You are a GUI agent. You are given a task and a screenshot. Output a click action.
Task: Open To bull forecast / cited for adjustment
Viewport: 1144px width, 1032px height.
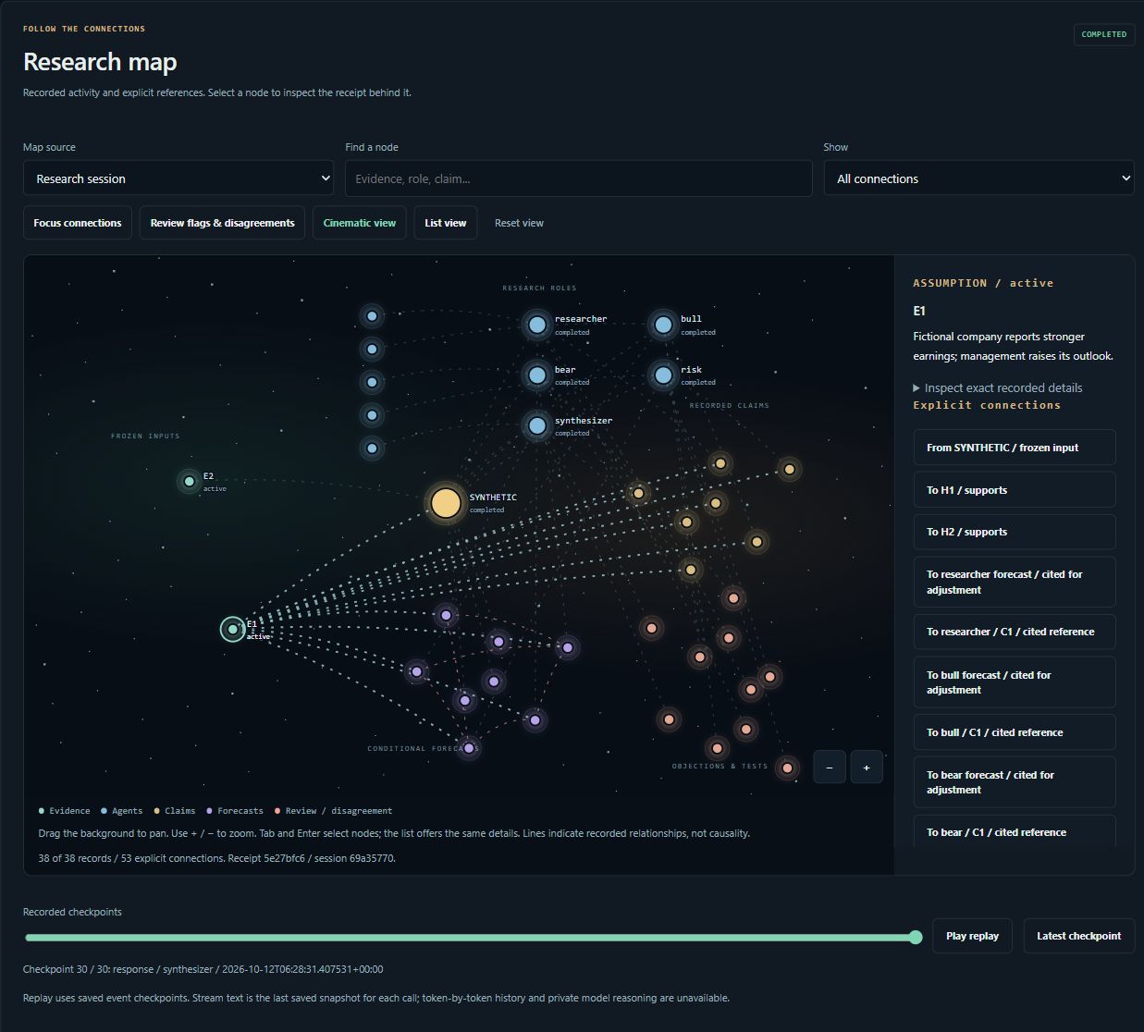(x=1015, y=682)
